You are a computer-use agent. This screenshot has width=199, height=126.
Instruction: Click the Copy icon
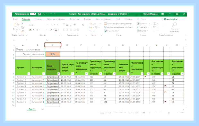22,27
